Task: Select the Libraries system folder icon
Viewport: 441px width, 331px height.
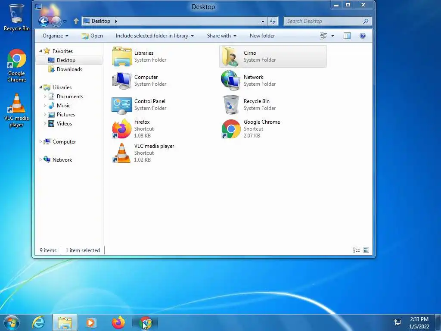Action: [x=122, y=56]
